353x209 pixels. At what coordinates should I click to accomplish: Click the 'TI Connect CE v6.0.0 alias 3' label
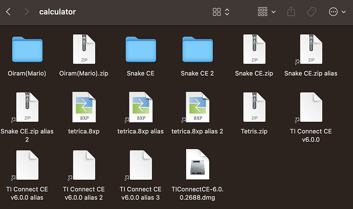click(x=141, y=194)
